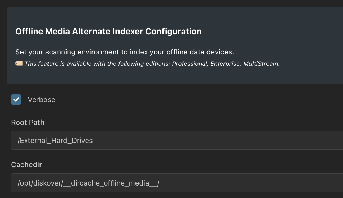Click the Verbose label text

(x=42, y=100)
